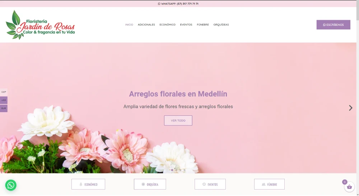Screen dimensions: 359x196
Task: Open the Orquídeas menu item
Action: [221, 25]
